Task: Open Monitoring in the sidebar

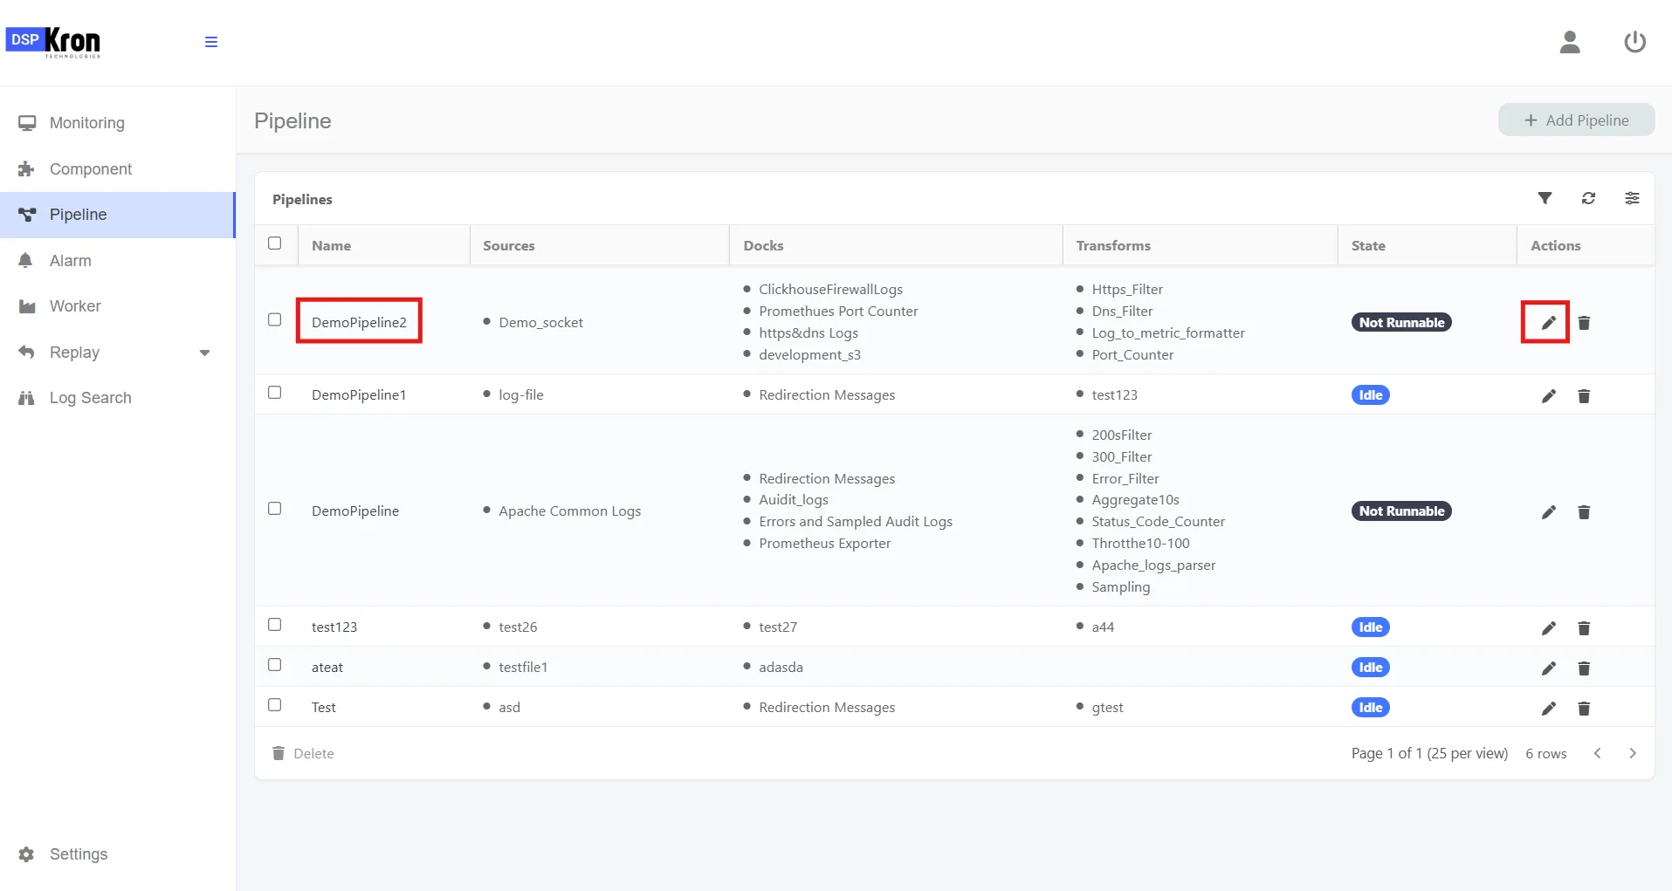Action: [118, 123]
